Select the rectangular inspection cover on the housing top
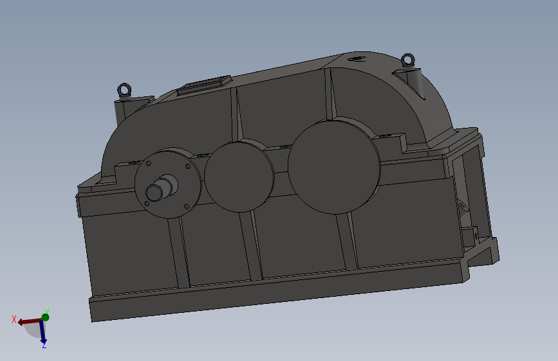The height and width of the screenshot is (361, 558). (x=205, y=85)
